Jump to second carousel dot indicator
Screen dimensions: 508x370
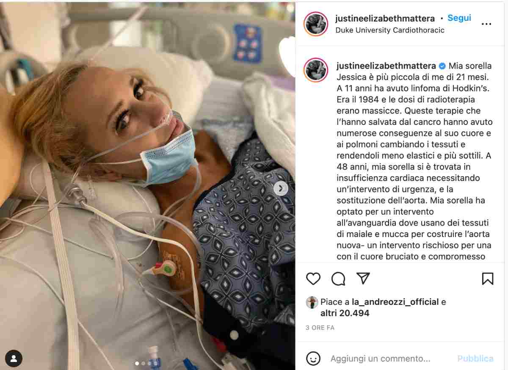(143, 363)
